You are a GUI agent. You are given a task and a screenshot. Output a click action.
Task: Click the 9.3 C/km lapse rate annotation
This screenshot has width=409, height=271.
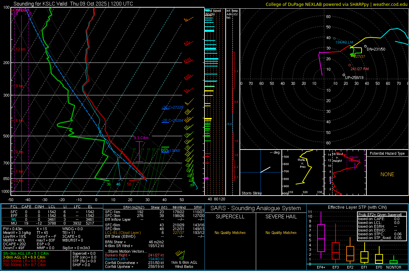[141, 138]
